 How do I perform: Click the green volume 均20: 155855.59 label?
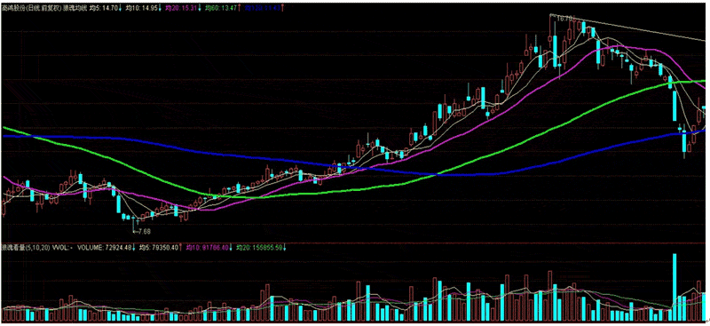pyautogui.click(x=259, y=248)
